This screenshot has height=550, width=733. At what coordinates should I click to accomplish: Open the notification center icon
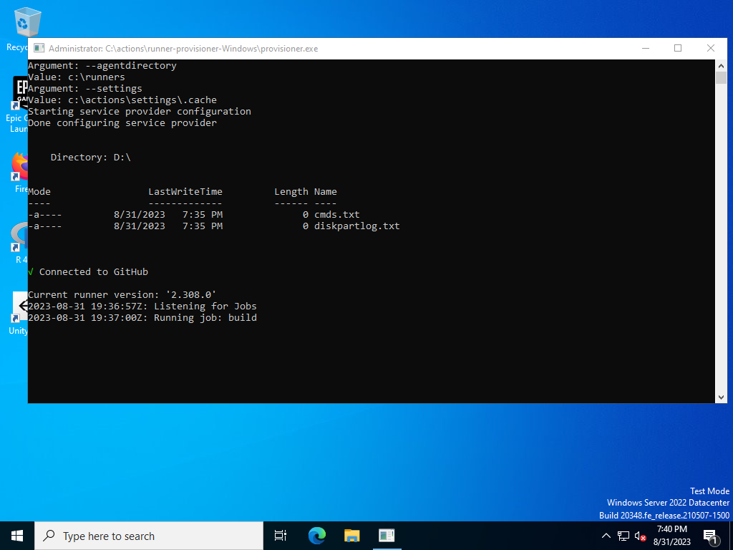[x=710, y=536]
